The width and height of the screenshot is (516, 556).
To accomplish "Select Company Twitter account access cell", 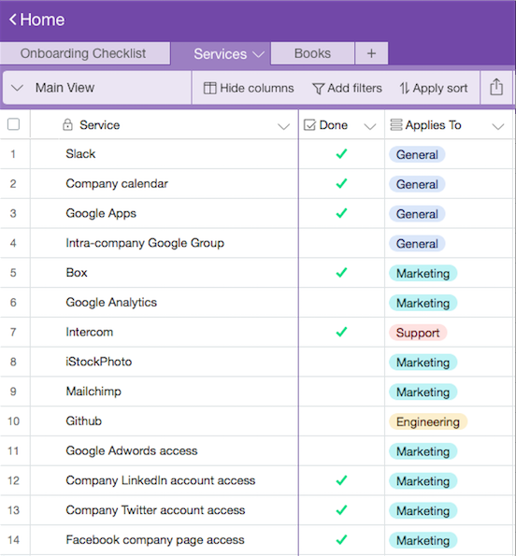I will [165, 510].
